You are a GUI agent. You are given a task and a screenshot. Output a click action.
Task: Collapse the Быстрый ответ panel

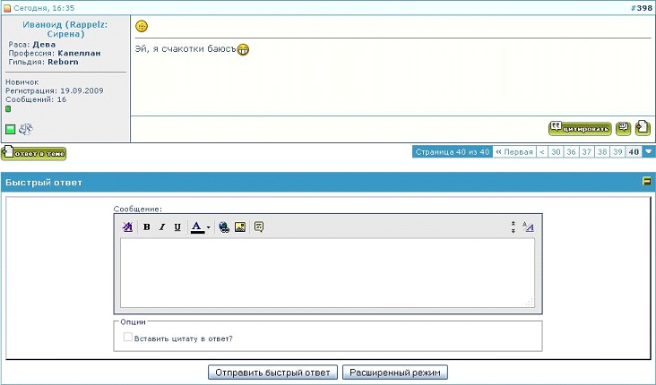tap(645, 181)
